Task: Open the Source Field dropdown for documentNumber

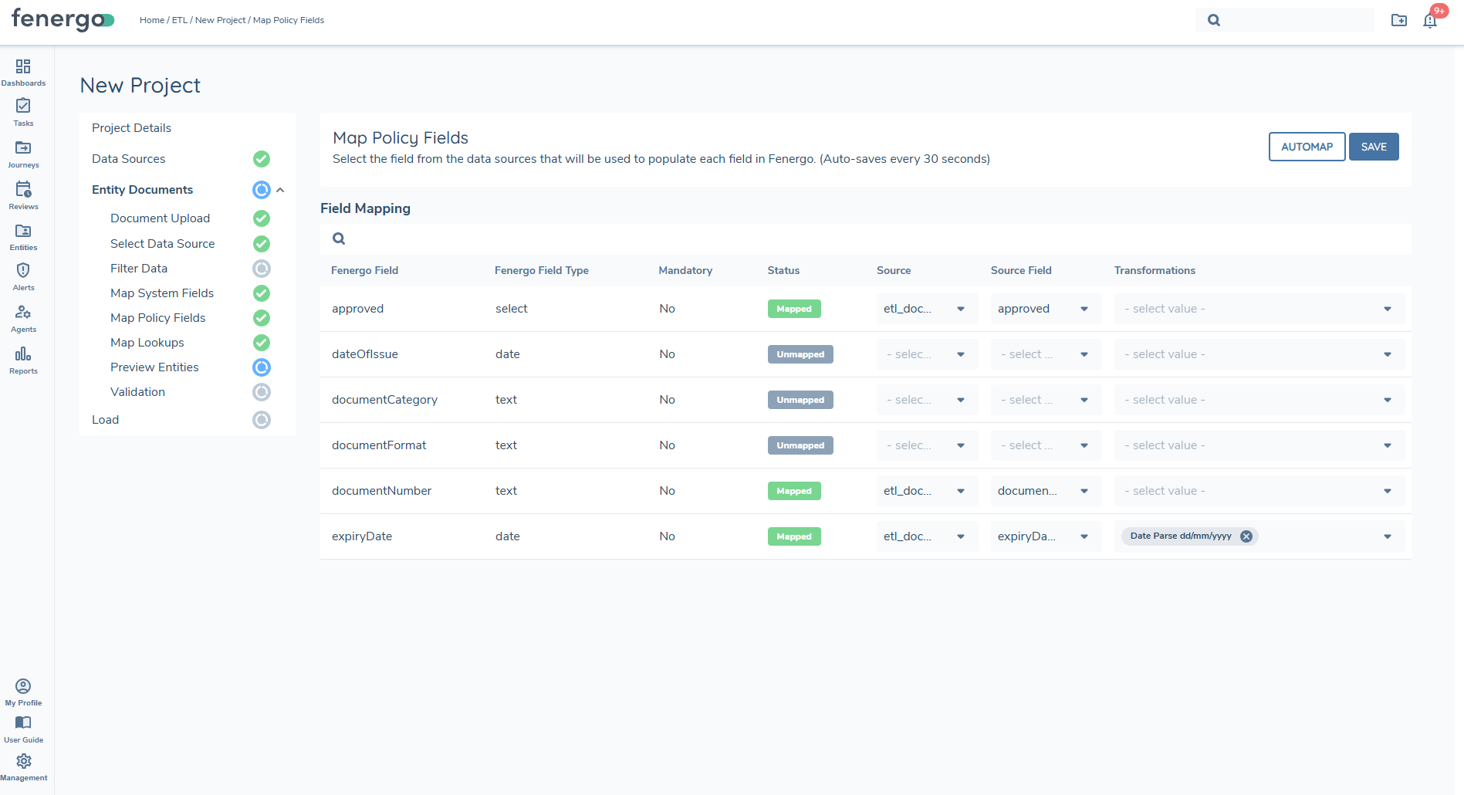Action: (1045, 490)
